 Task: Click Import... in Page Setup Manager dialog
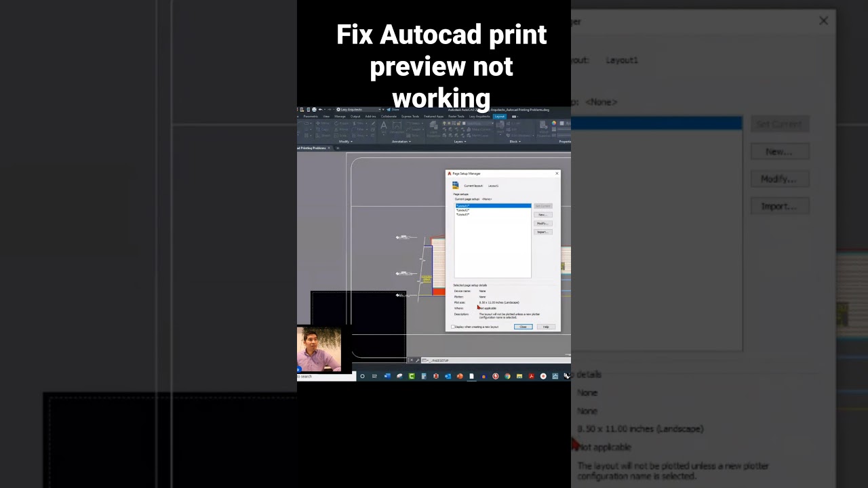[x=542, y=232]
